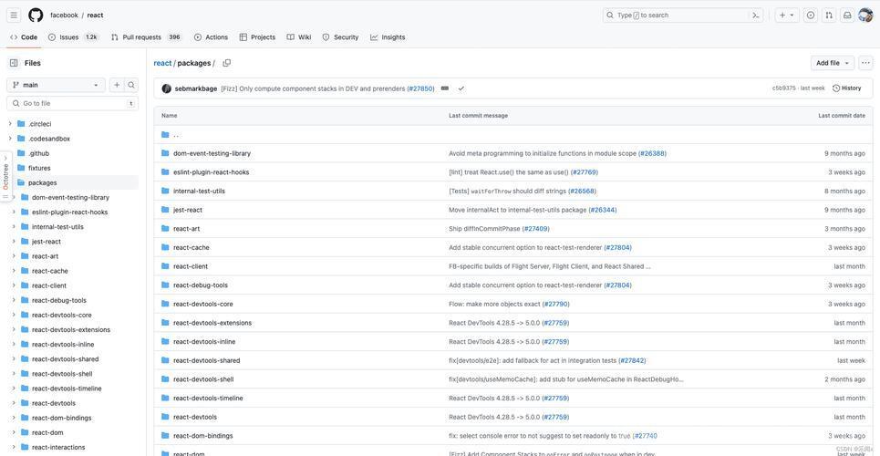Show the commit status checkmark details
The height and width of the screenshot is (456, 880).
tap(461, 88)
